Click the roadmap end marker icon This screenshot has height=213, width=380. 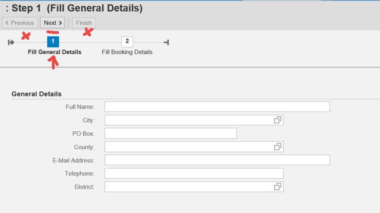coord(166,42)
